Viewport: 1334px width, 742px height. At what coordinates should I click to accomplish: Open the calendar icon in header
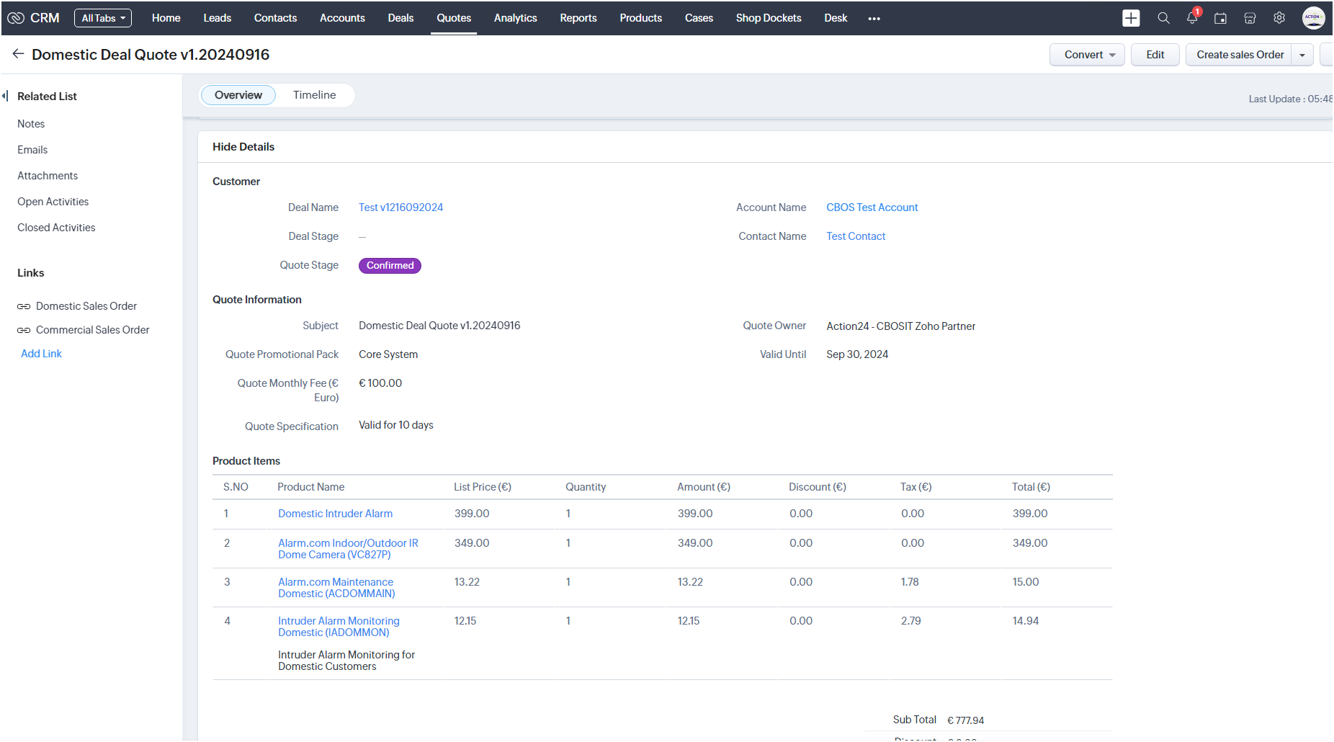[1220, 18]
